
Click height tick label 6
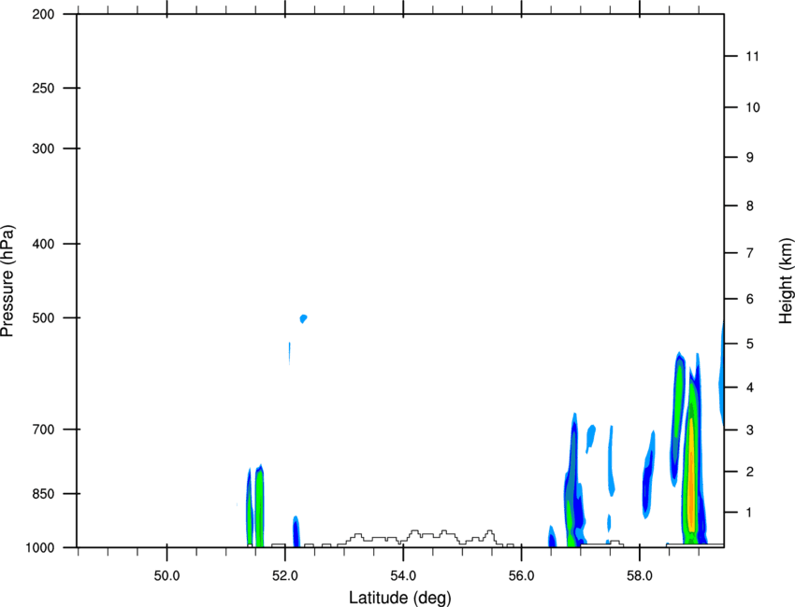(x=749, y=299)
